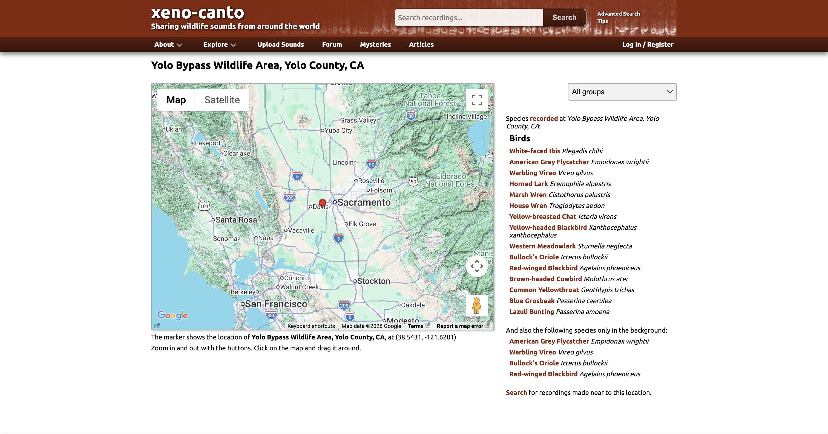This screenshot has height=434, width=828.
Task: Click the Map data ©2026 Google text
Action: (x=371, y=326)
